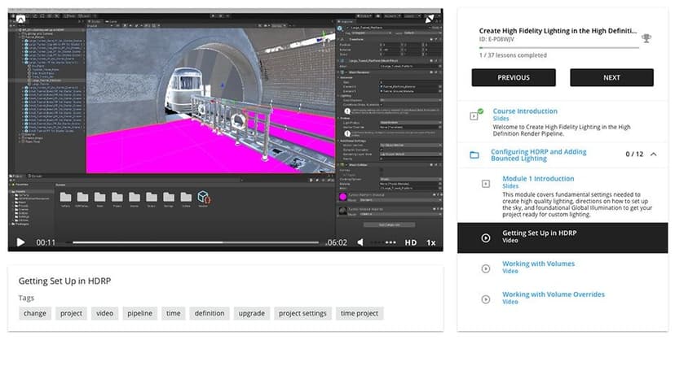
Task: Go to the NEXT lesson
Action: 611,77
